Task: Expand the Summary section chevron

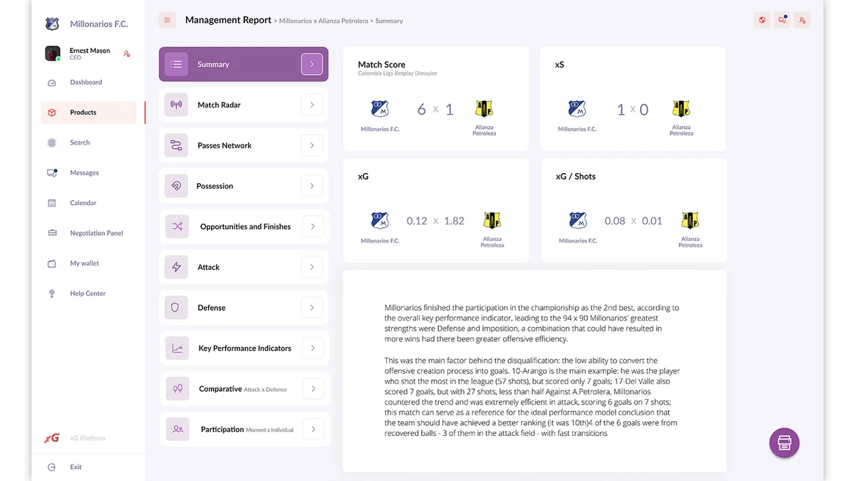Action: coord(311,63)
